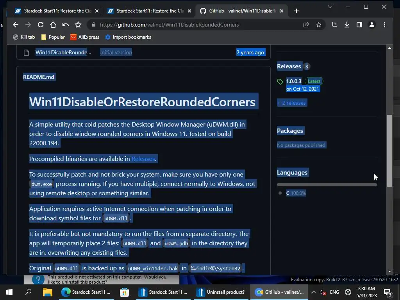The image size is (400, 300).
Task: Click the scrollbar up arrow
Action: coord(389,48)
